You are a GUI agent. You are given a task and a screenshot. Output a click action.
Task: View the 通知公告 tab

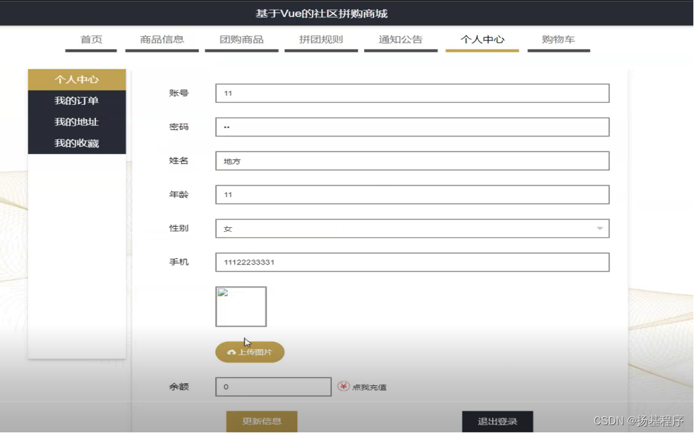point(400,39)
